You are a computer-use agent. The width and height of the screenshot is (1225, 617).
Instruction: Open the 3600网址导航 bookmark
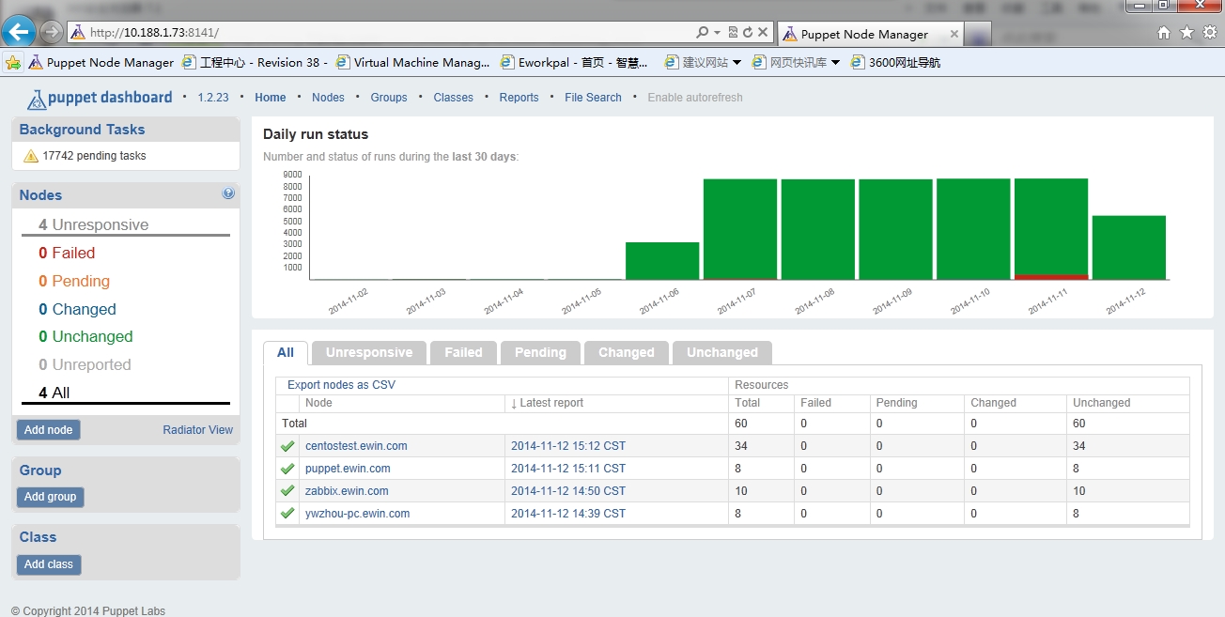point(895,63)
